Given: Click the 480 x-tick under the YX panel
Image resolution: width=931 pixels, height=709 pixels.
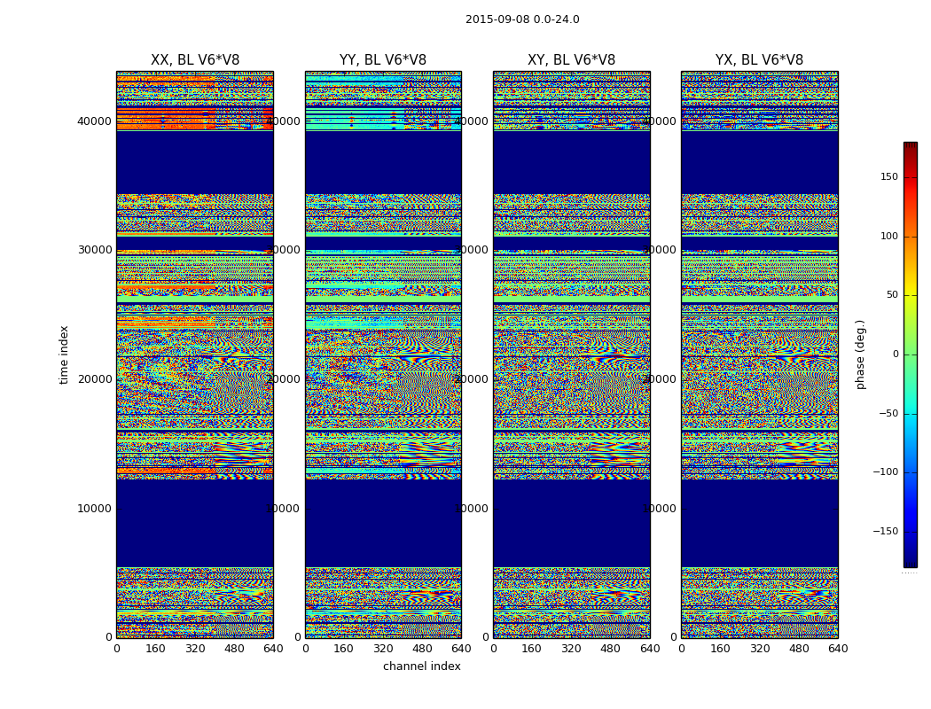Looking at the screenshot, I should [799, 649].
